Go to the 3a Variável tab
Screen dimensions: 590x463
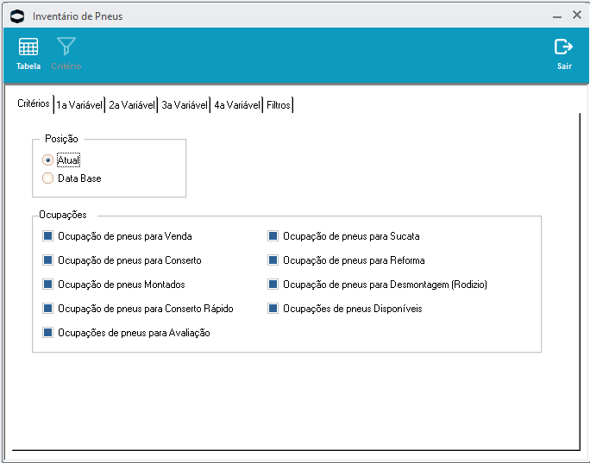pos(184,105)
